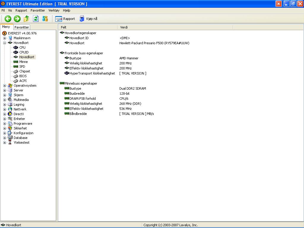The image size is (304, 228).
Task: Click the Lagring storage icon
Action: click(x=10, y=104)
